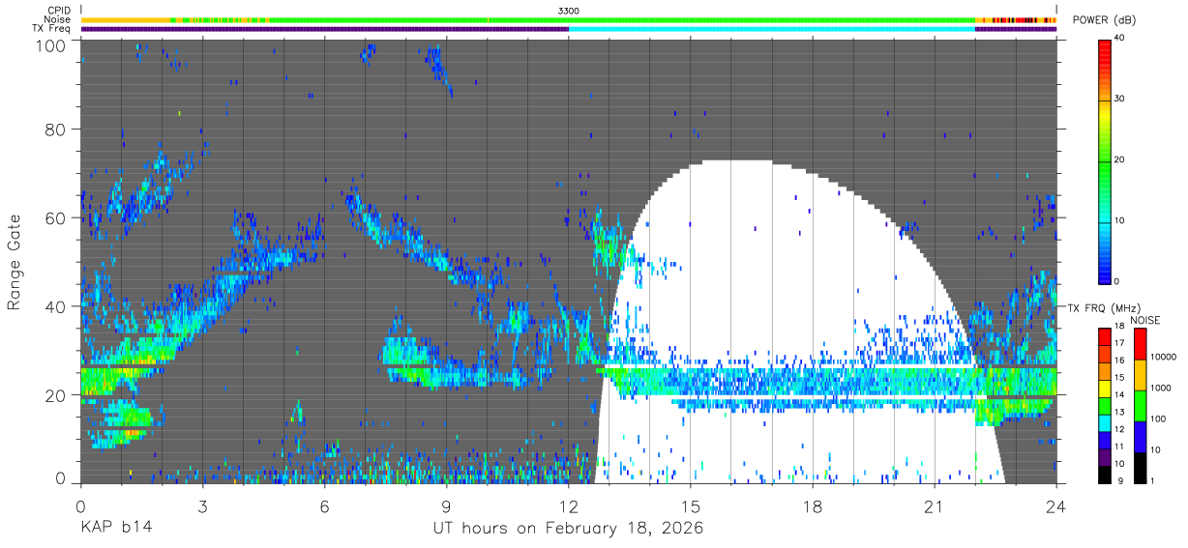Click the TX Freq row label
The image size is (1188, 548).
[x=52, y=28]
